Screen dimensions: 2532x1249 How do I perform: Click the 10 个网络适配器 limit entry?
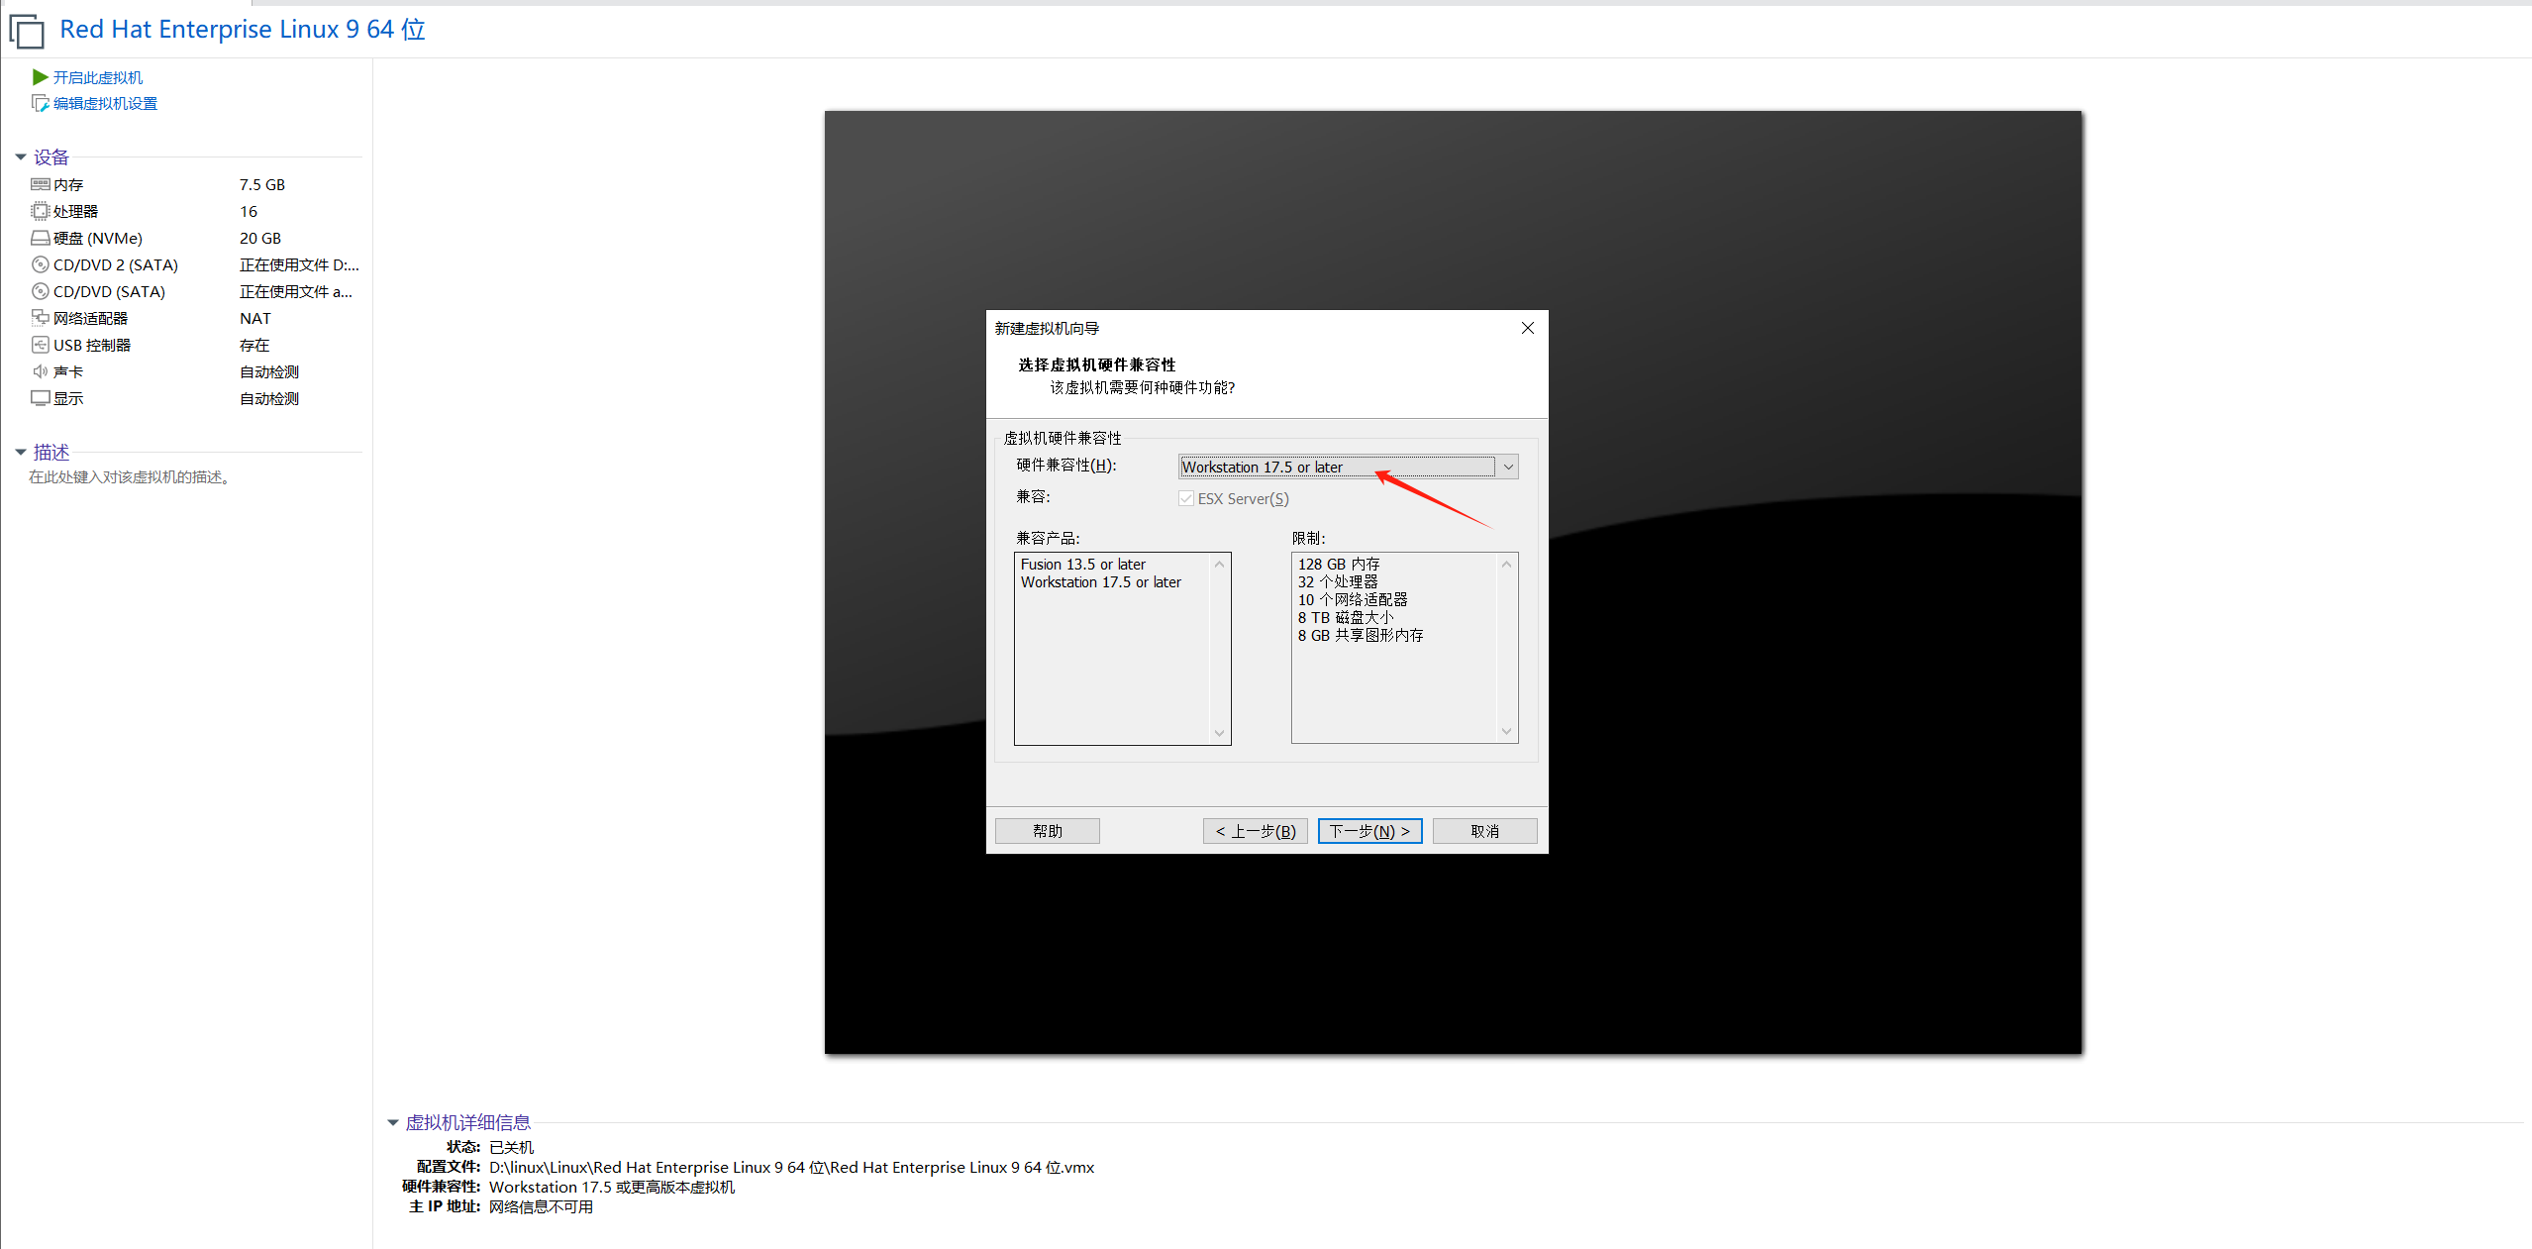[x=1353, y=600]
